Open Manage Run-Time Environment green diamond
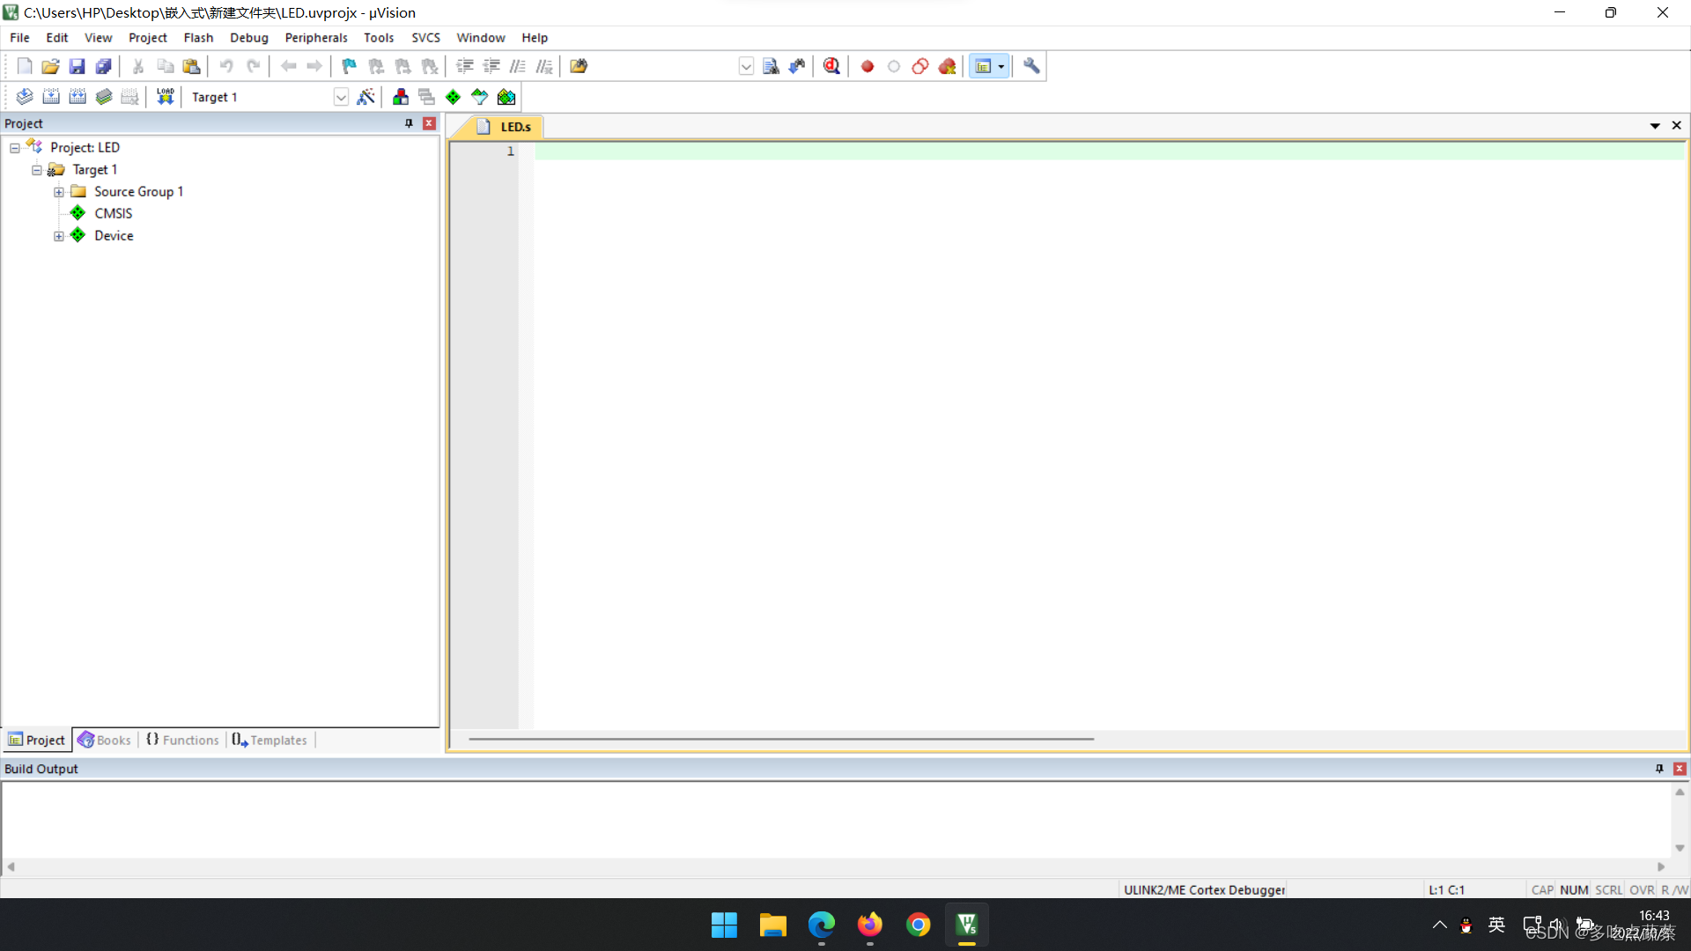Screen dimensions: 1691x951 [453, 97]
